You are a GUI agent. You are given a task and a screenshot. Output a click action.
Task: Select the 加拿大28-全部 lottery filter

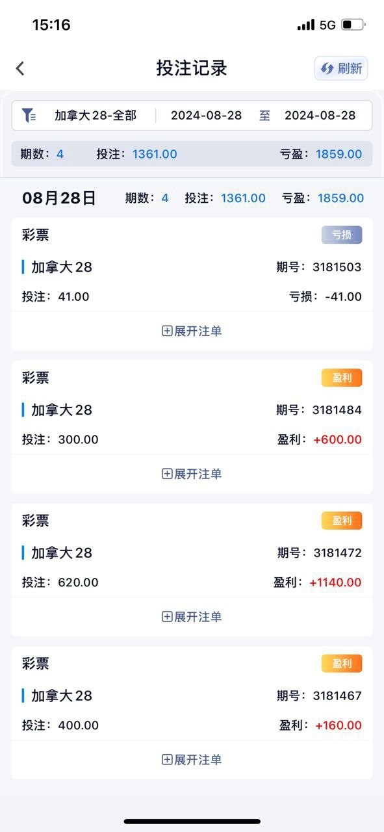[x=96, y=116]
